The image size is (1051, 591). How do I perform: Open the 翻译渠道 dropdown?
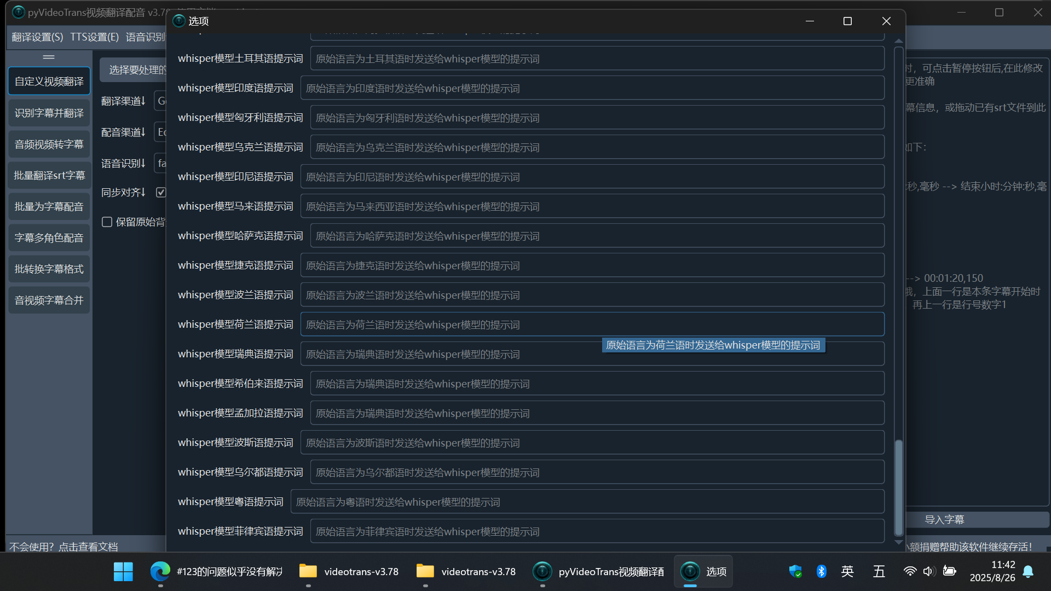[x=160, y=101]
